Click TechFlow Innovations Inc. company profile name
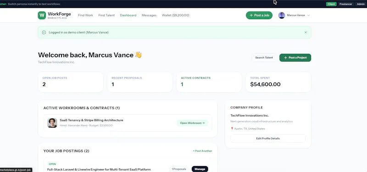 click(250, 116)
